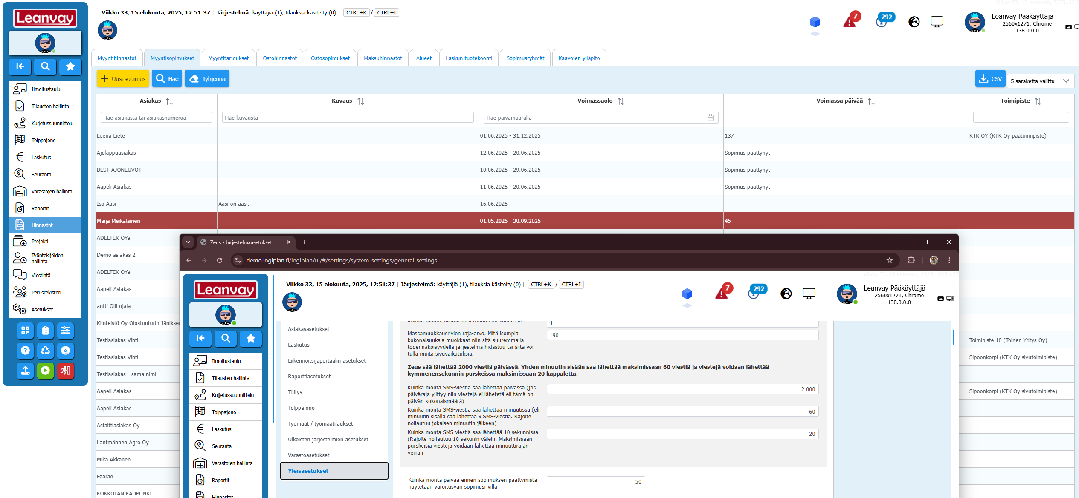Viewport: 1079px width, 498px height.
Task: Click the recycle arrows icon in sidebar
Action: [x=45, y=351]
